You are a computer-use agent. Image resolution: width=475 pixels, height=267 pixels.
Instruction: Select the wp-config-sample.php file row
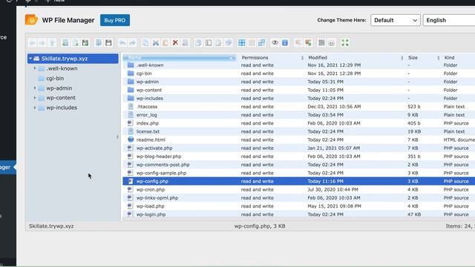click(x=298, y=173)
